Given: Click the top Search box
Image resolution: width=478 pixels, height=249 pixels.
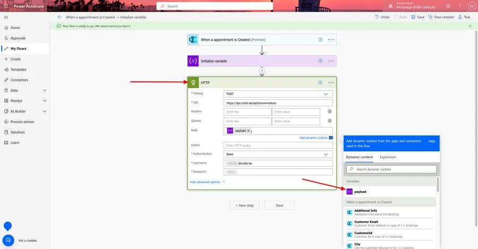Looking at the screenshot, I should pos(215,6).
